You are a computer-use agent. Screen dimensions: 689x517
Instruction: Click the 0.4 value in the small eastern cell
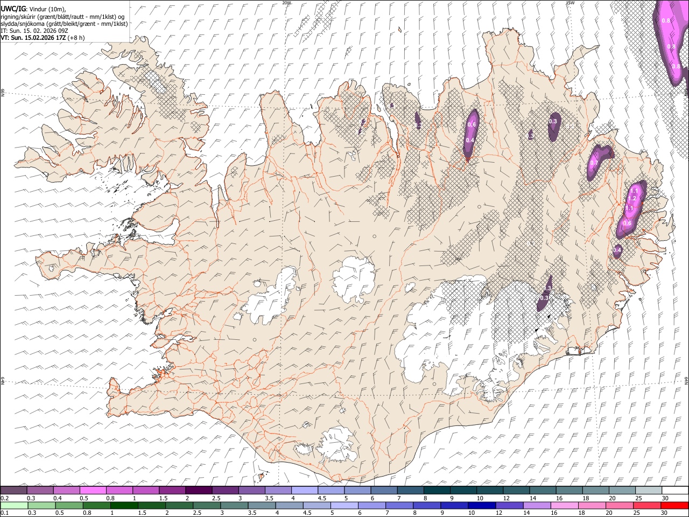tap(617, 250)
